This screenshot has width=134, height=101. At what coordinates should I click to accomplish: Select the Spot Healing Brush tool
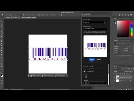pos(2,36)
